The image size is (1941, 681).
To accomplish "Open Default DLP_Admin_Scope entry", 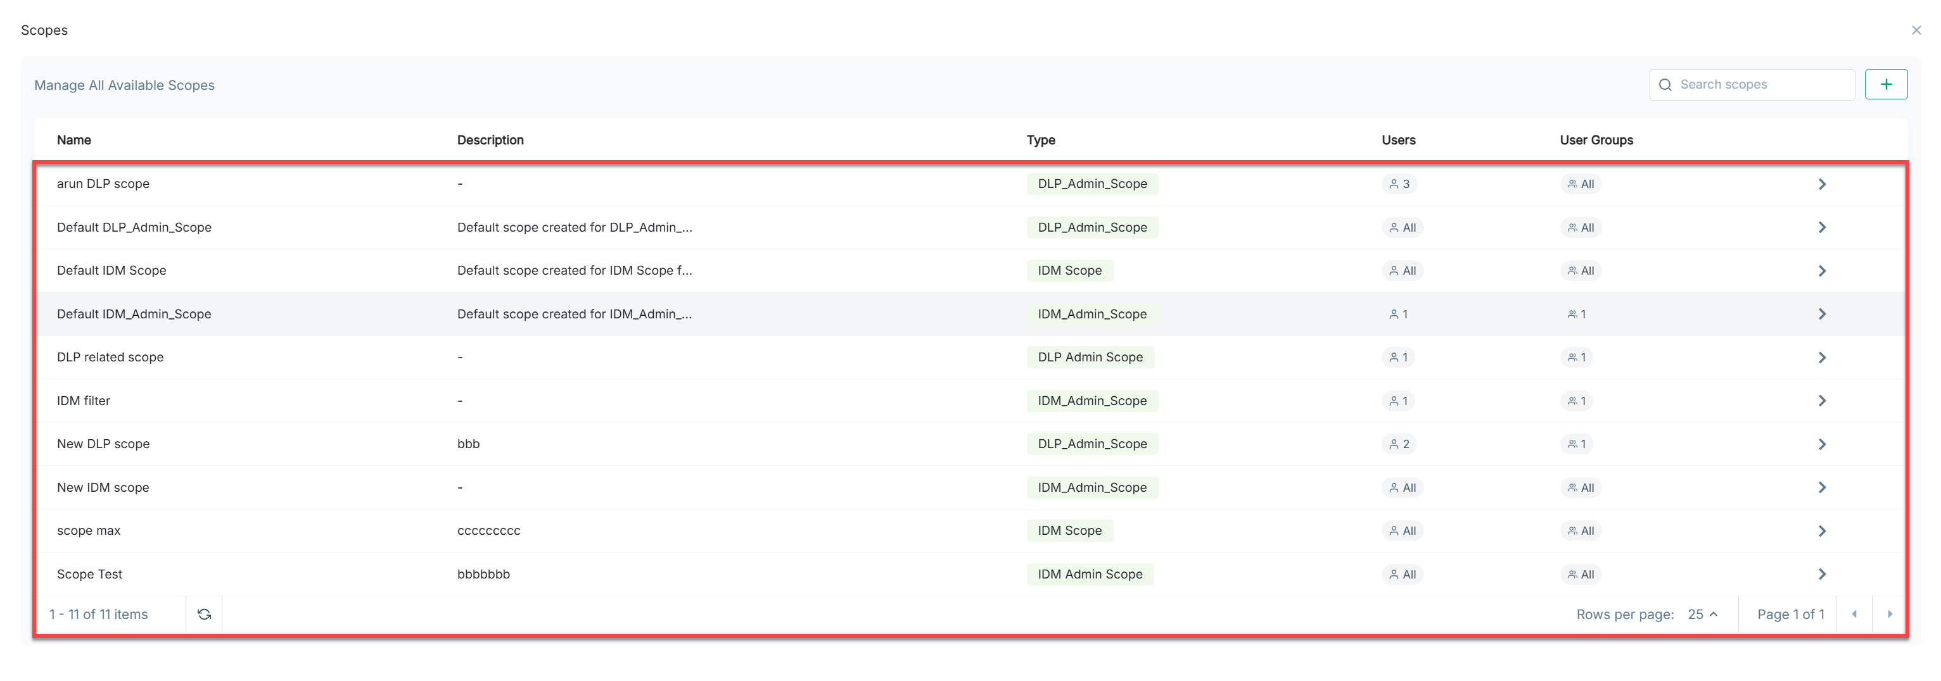I will (134, 227).
